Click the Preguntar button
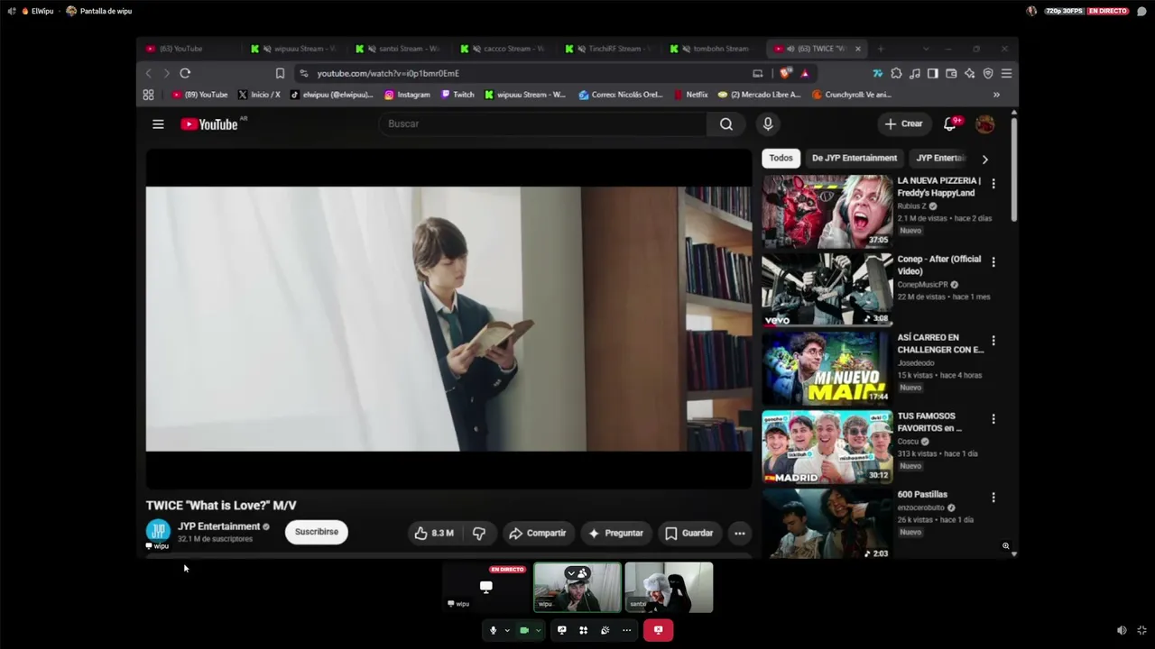Screen dimensions: 1155x649 coord(616,533)
